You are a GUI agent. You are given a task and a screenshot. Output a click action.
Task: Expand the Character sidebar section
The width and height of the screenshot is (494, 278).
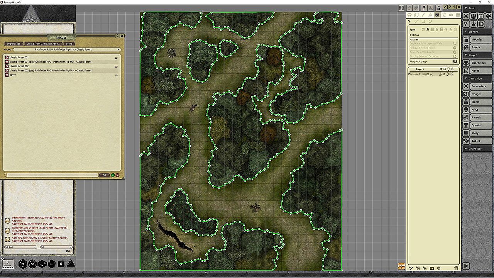pyautogui.click(x=478, y=149)
